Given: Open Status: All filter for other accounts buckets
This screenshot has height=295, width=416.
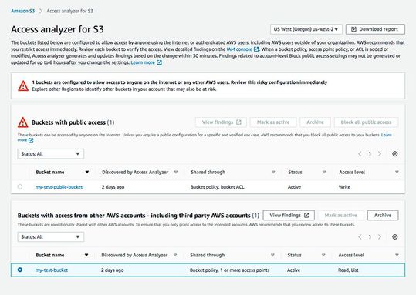Looking at the screenshot, I should (51, 237).
